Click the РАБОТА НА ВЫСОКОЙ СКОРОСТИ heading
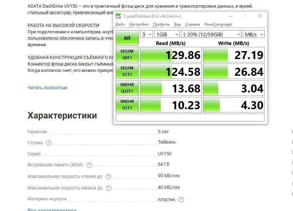Viewport: 293px width, 211px height. [x=64, y=25]
